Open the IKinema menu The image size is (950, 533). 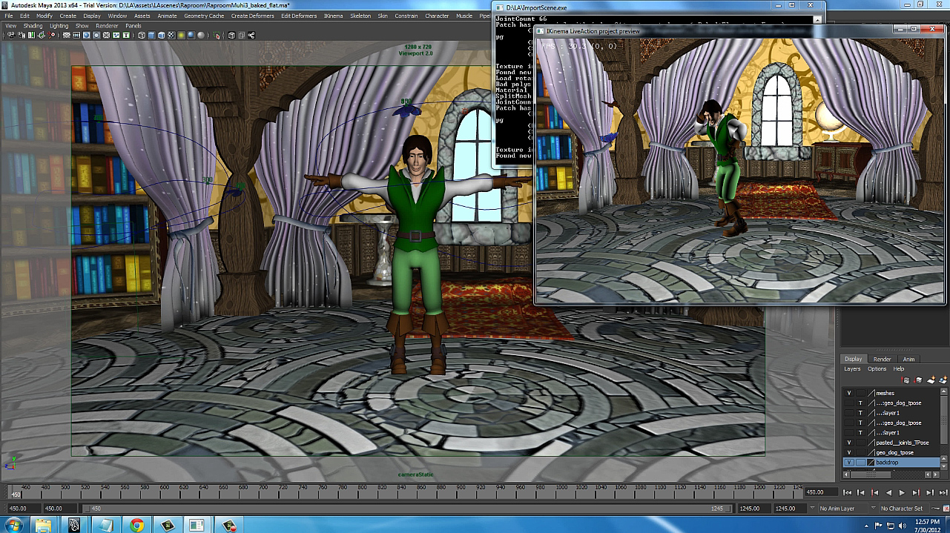pyautogui.click(x=333, y=16)
